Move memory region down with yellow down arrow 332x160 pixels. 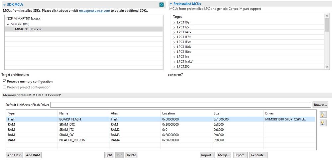point(322,123)
